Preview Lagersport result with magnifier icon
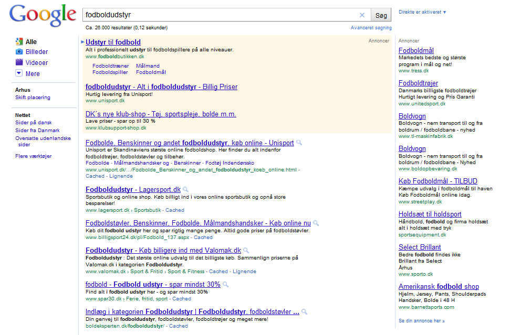Viewport: 532px width, 335px height. [x=185, y=189]
